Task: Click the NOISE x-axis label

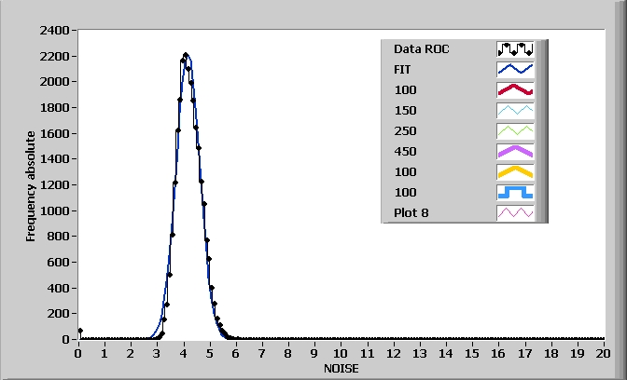Action: click(x=341, y=369)
